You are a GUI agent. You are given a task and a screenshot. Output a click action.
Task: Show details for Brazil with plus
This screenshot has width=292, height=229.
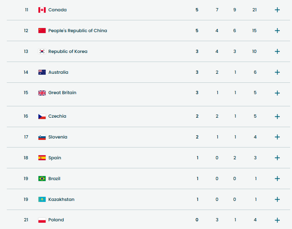click(x=277, y=179)
